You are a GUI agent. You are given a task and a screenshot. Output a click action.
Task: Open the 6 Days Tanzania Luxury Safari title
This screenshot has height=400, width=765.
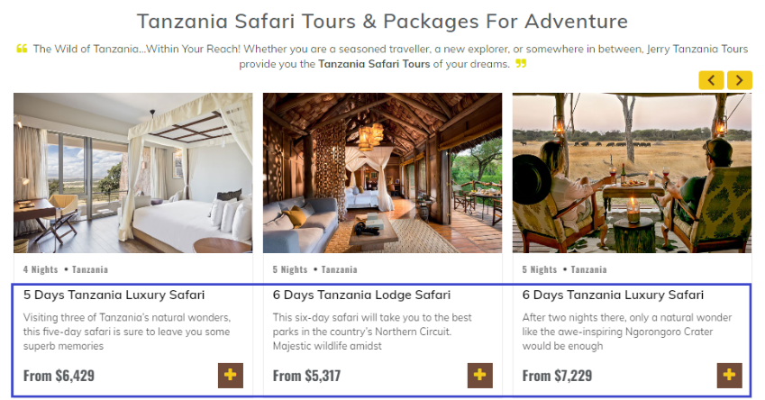tap(613, 295)
